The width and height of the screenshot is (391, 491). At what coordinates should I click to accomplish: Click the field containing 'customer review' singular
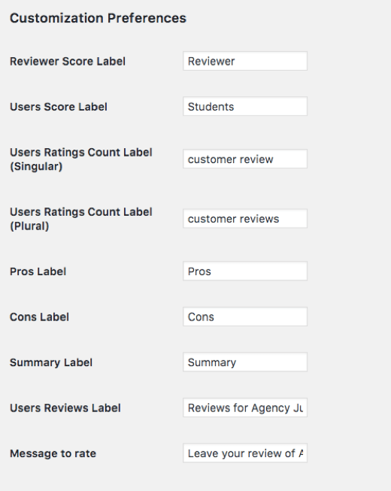point(245,159)
